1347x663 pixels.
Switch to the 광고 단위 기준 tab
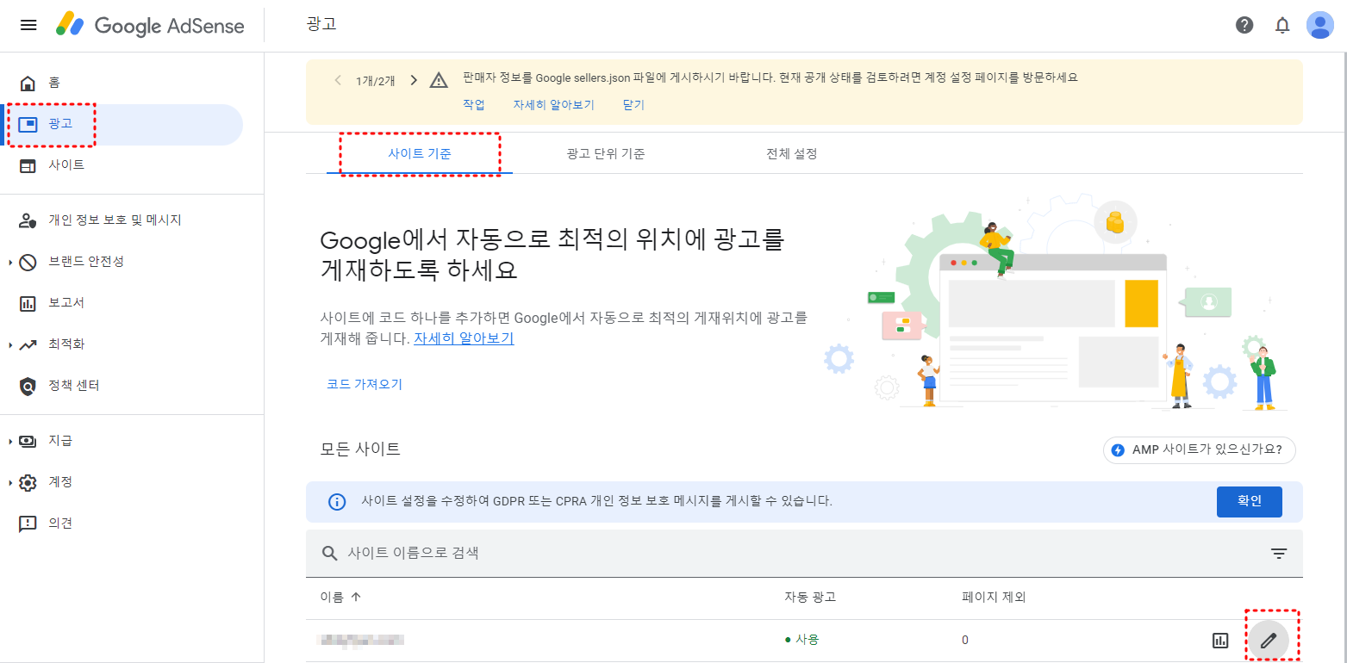606,153
